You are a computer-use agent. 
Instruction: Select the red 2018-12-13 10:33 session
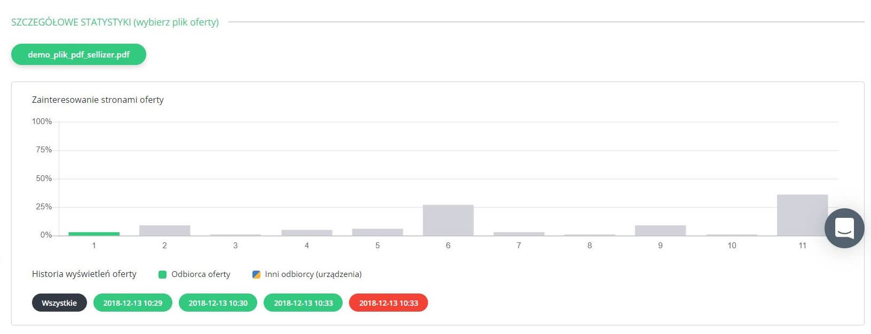pyautogui.click(x=389, y=303)
